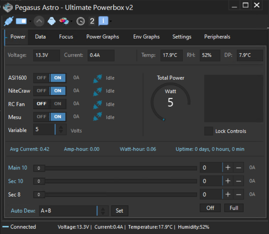Click the plug connect icon in toolbar
This screenshot has height=234, width=269.
tap(8, 21)
